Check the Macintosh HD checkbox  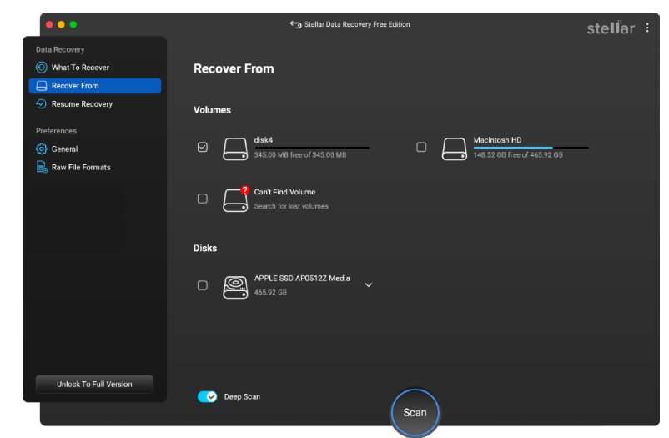coord(421,147)
